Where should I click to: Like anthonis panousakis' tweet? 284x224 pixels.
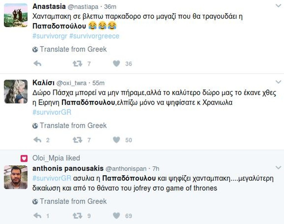[x=116, y=215]
